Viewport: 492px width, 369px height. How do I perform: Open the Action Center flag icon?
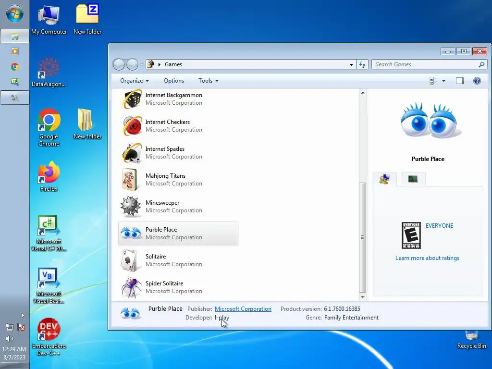[x=21, y=328]
